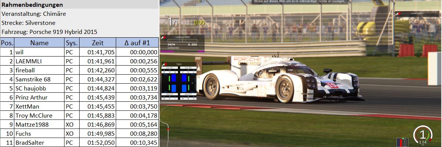This screenshot has width=442, height=147.
Task: Click lap time 01:41,705
Action: (101, 52)
